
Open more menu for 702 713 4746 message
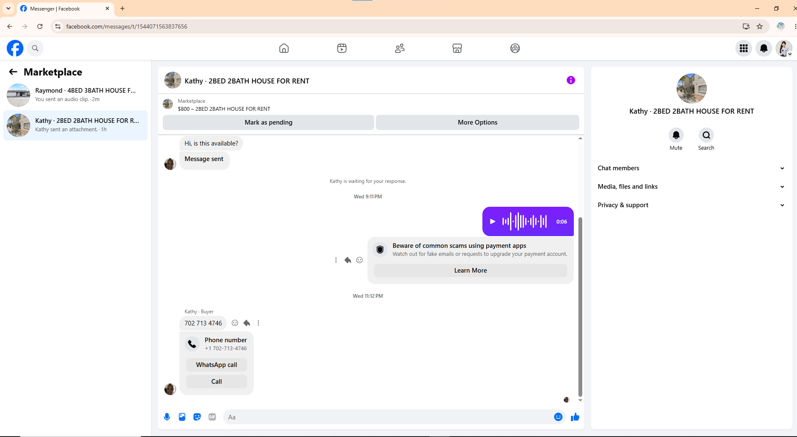tap(258, 323)
